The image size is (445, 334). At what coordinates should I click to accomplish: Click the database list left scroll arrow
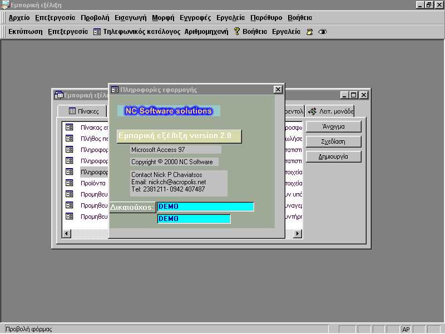[x=66, y=233]
